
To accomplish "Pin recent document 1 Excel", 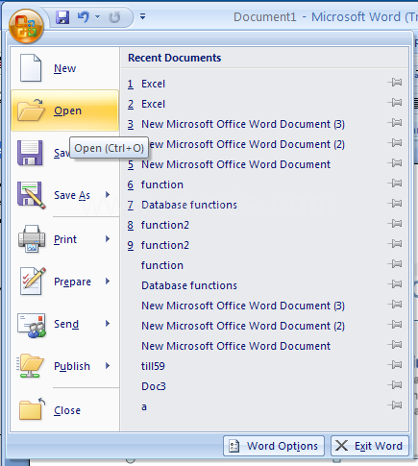I will pyautogui.click(x=395, y=83).
